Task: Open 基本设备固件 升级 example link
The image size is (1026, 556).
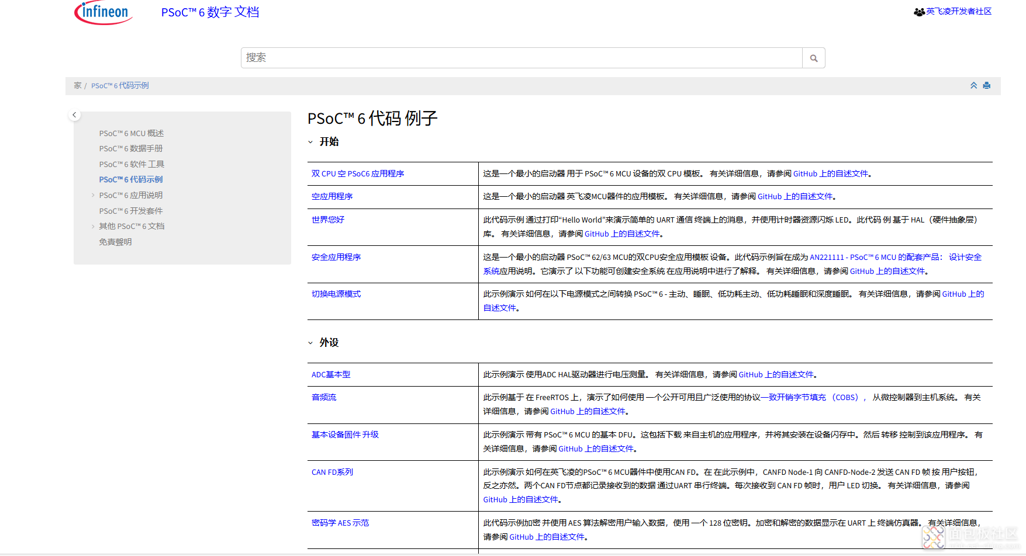Action: [x=345, y=435]
